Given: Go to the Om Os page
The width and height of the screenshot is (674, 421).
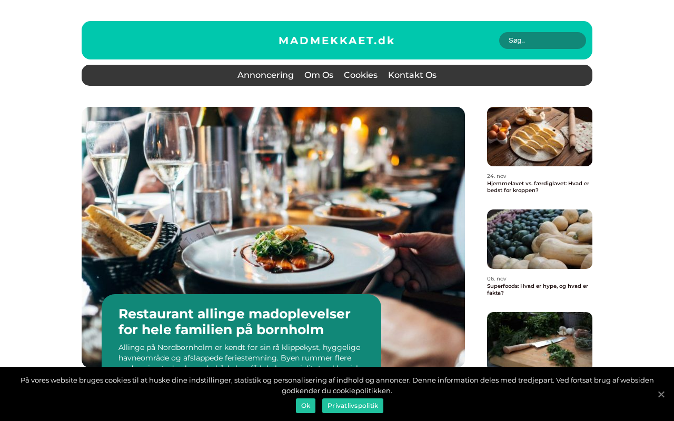Looking at the screenshot, I should click(319, 75).
